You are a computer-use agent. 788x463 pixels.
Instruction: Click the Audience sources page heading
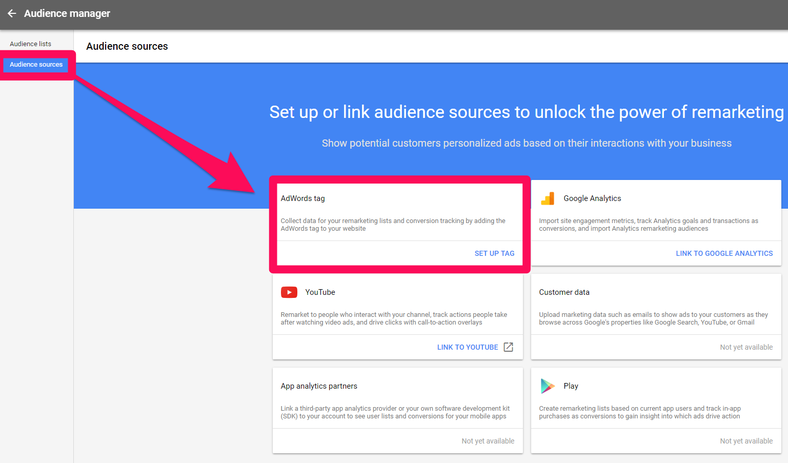[x=127, y=46]
